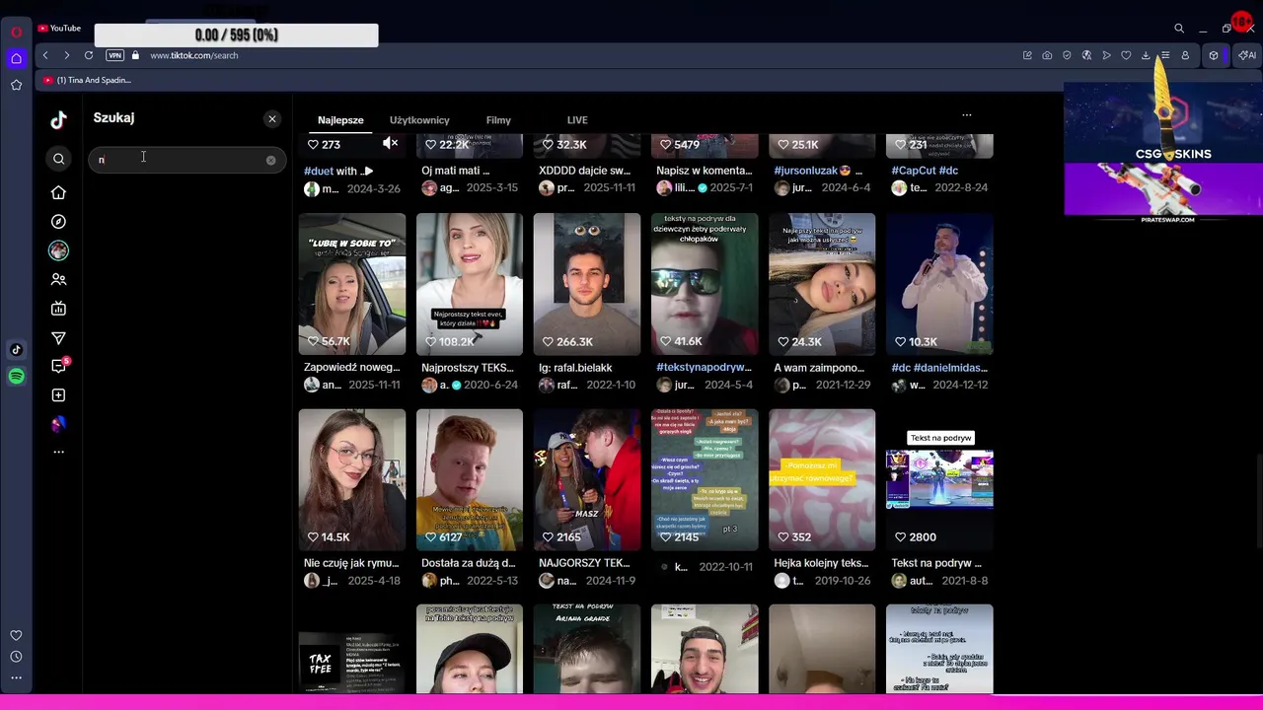Unmute the video with 273 likes
The height and width of the screenshot is (710, 1263).
point(391,144)
